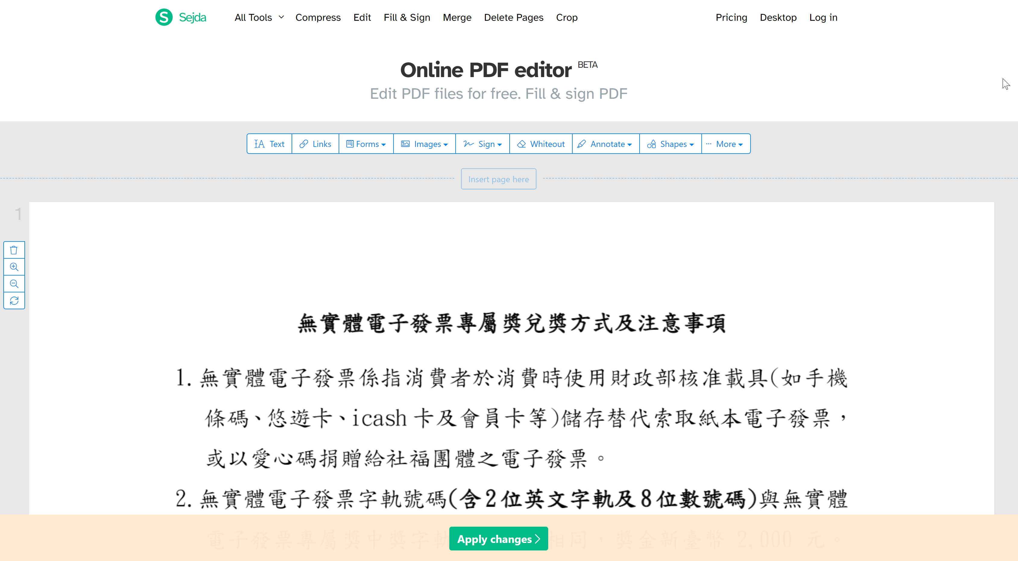The width and height of the screenshot is (1018, 561).
Task: Open Crop in the top navigation
Action: 567,17
